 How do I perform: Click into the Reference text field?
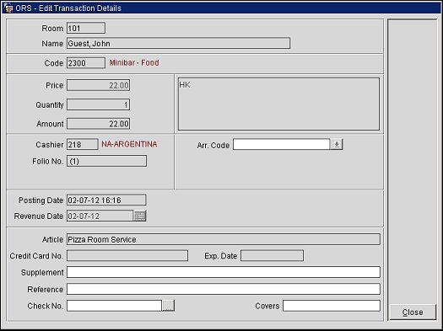point(224,289)
